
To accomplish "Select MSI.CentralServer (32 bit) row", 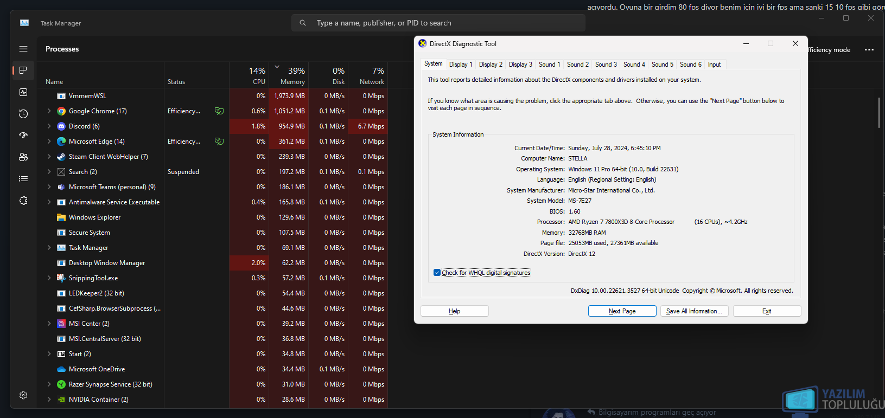I will [x=212, y=339].
